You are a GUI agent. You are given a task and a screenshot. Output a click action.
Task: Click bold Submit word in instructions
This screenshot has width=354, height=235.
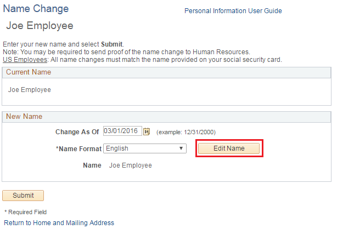tap(112, 44)
